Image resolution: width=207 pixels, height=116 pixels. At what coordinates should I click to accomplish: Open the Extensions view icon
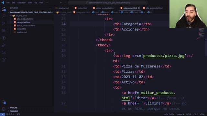click(4, 60)
